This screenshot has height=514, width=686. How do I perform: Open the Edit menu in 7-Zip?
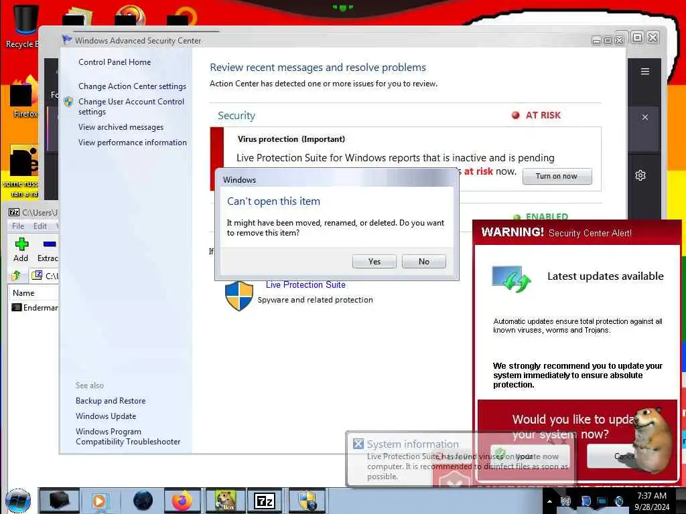(40, 226)
